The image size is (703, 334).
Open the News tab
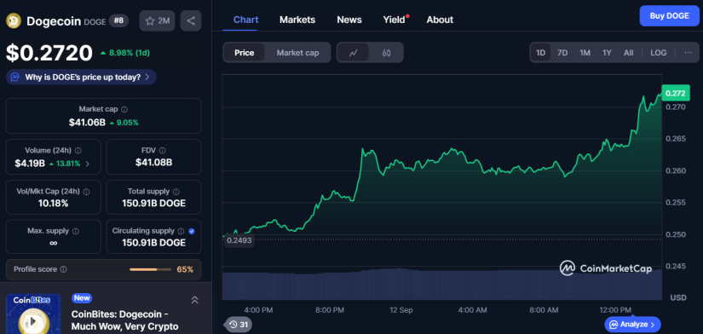point(349,20)
